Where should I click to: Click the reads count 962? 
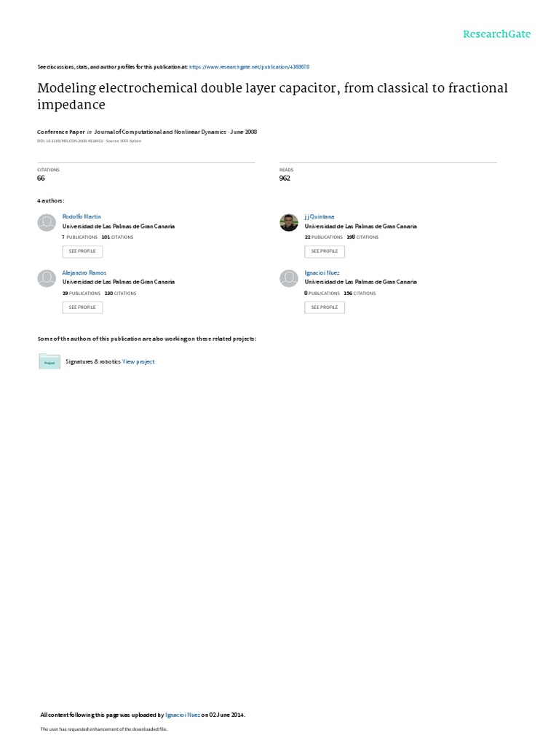click(x=285, y=178)
